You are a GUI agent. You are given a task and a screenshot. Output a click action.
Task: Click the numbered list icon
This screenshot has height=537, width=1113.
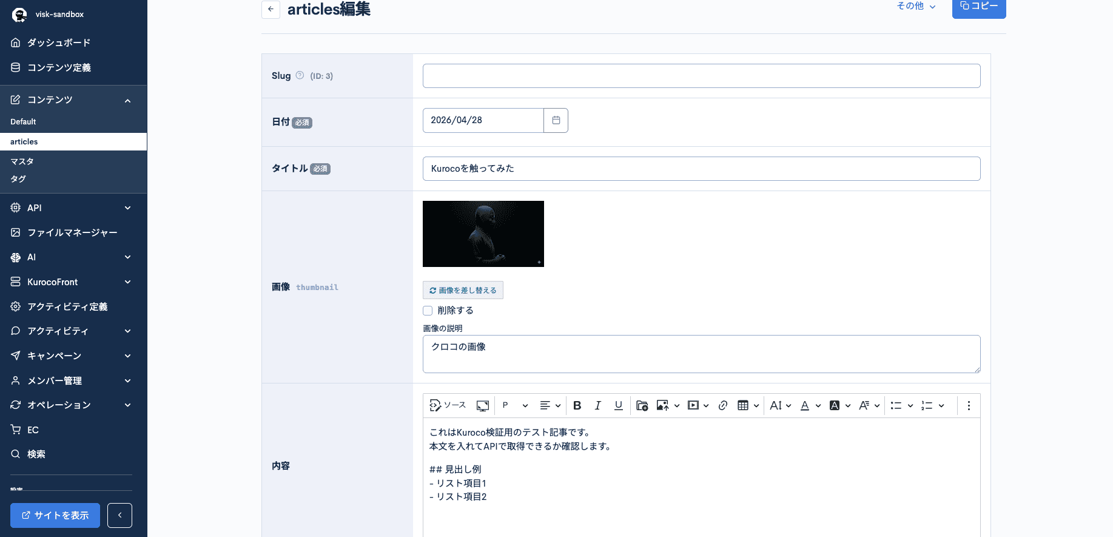point(927,405)
